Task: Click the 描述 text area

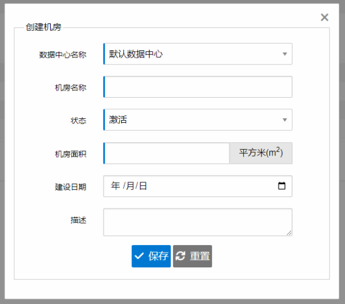Action: [x=198, y=222]
